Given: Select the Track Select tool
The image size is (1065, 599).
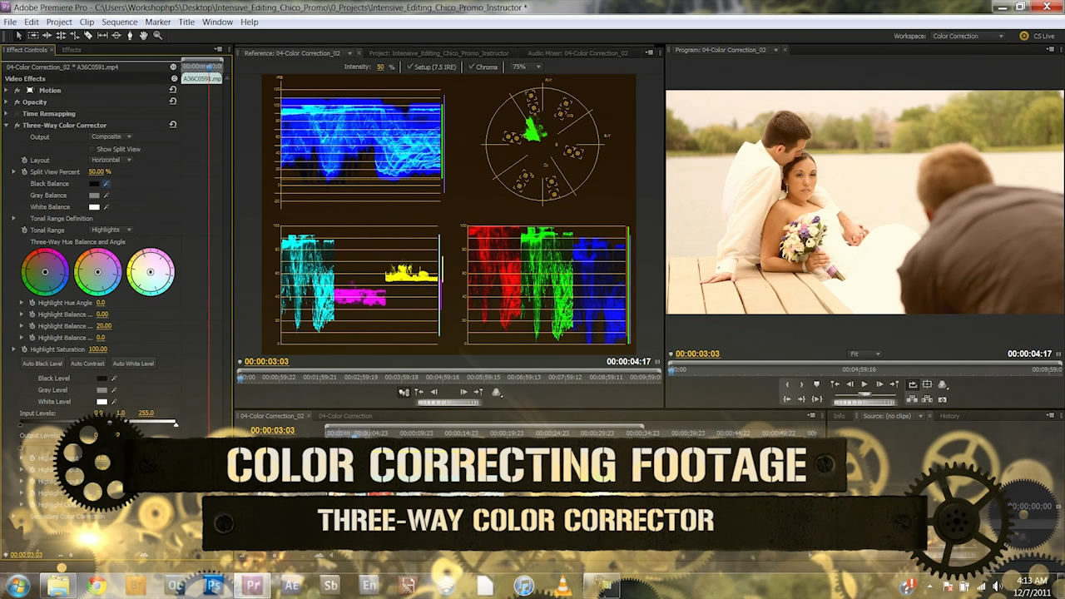Looking at the screenshot, I should (32, 36).
